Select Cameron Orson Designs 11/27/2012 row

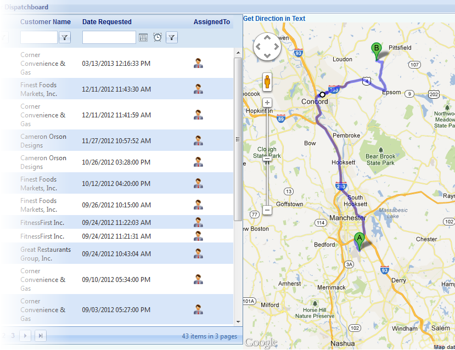[x=117, y=140]
